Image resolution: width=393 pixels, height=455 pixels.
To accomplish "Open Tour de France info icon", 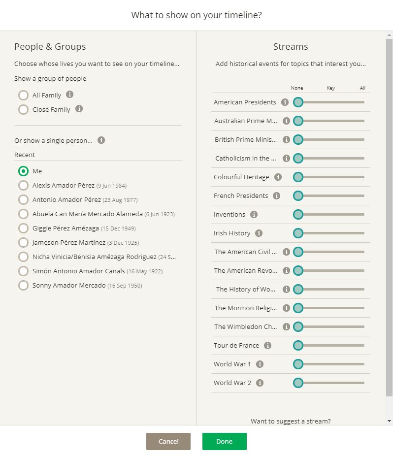I will (267, 346).
